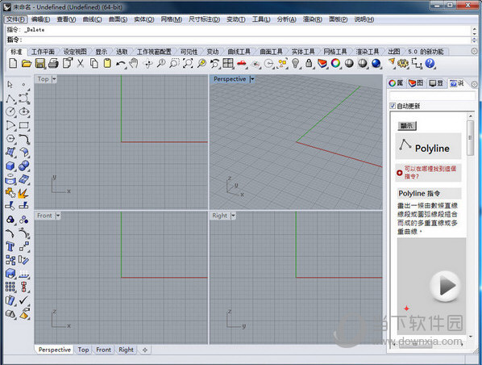Select the Rectangle tool

pyautogui.click(x=24, y=125)
